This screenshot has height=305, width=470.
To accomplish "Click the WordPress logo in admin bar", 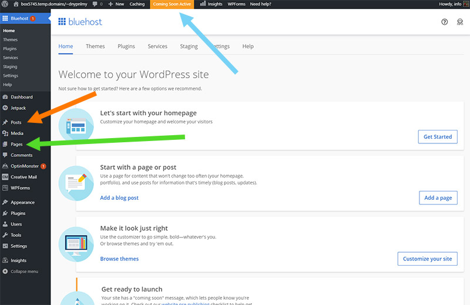I will pyautogui.click(x=5, y=4).
